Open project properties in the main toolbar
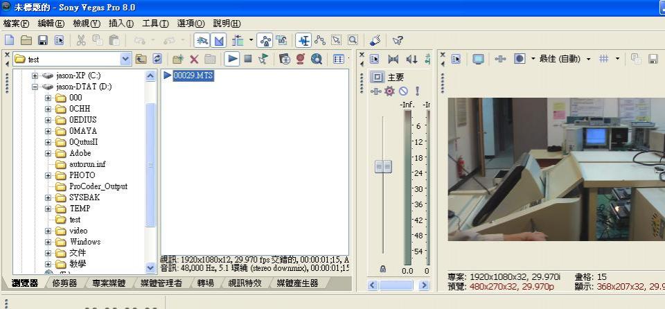The image size is (665, 309). [x=60, y=40]
